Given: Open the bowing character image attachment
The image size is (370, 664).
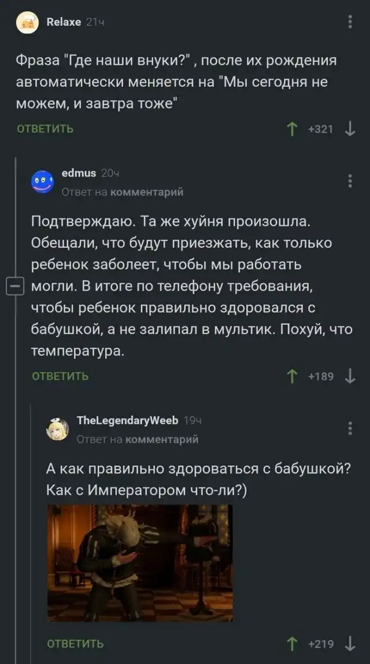Looking at the screenshot, I should click(140, 562).
